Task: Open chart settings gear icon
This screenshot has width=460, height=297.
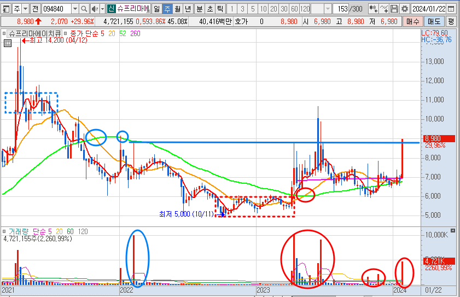Action: pyautogui.click(x=405, y=9)
